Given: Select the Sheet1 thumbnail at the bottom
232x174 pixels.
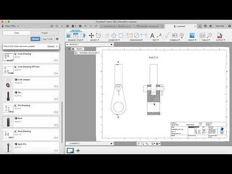Looking at the screenshot, I should [x=71, y=151].
